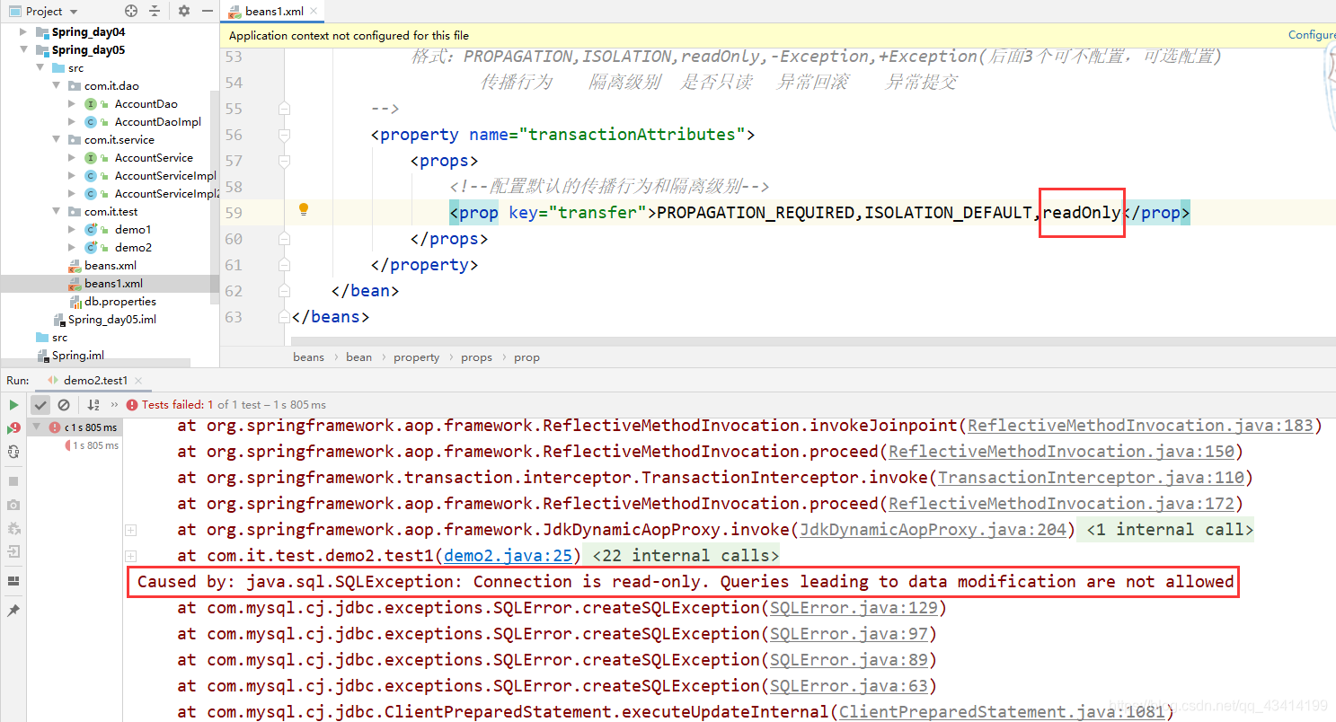This screenshot has width=1336, height=722.
Task: Collapse the failed test root node
Action: (39, 427)
